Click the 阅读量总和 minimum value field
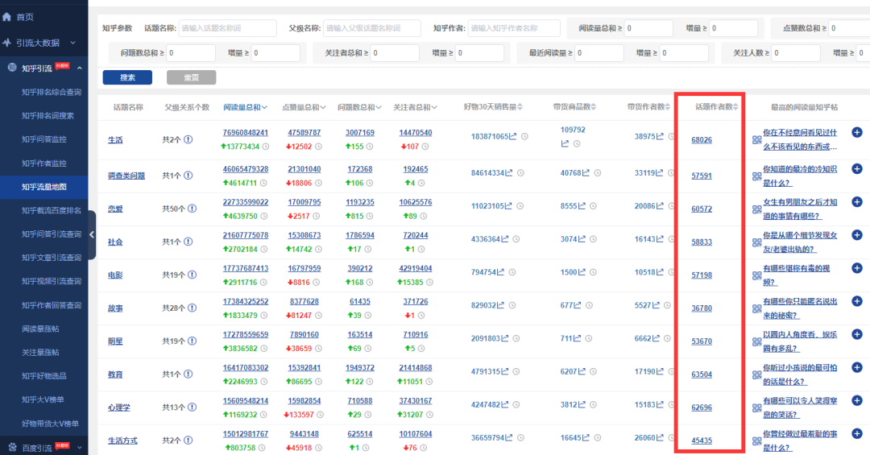Screen dimensions: 870x455 pos(648,27)
